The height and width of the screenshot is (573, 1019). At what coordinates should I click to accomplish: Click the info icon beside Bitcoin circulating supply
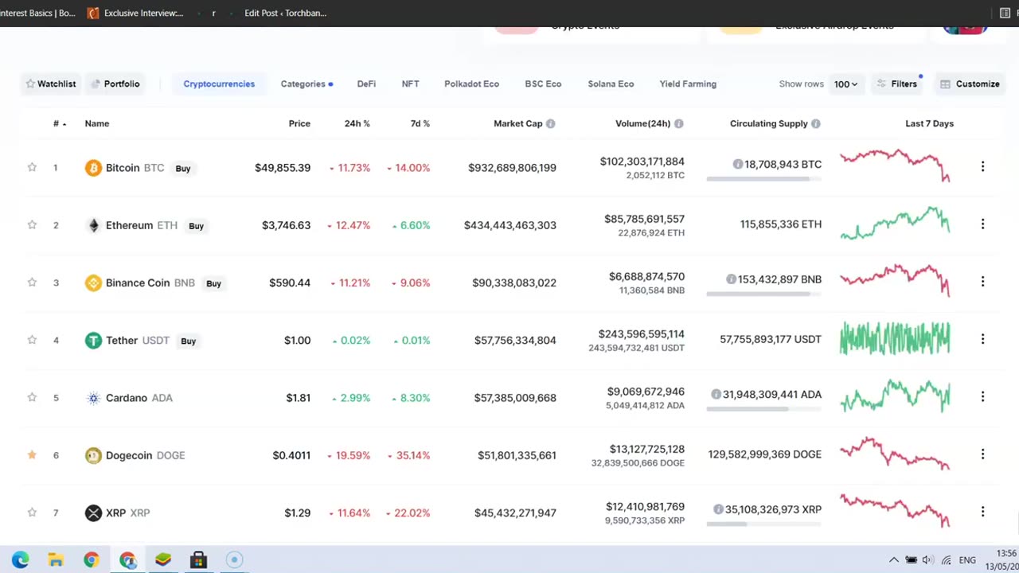pos(737,164)
